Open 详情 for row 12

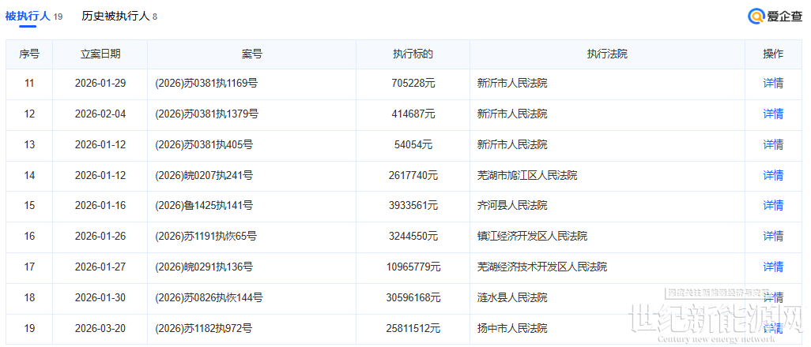pyautogui.click(x=772, y=114)
